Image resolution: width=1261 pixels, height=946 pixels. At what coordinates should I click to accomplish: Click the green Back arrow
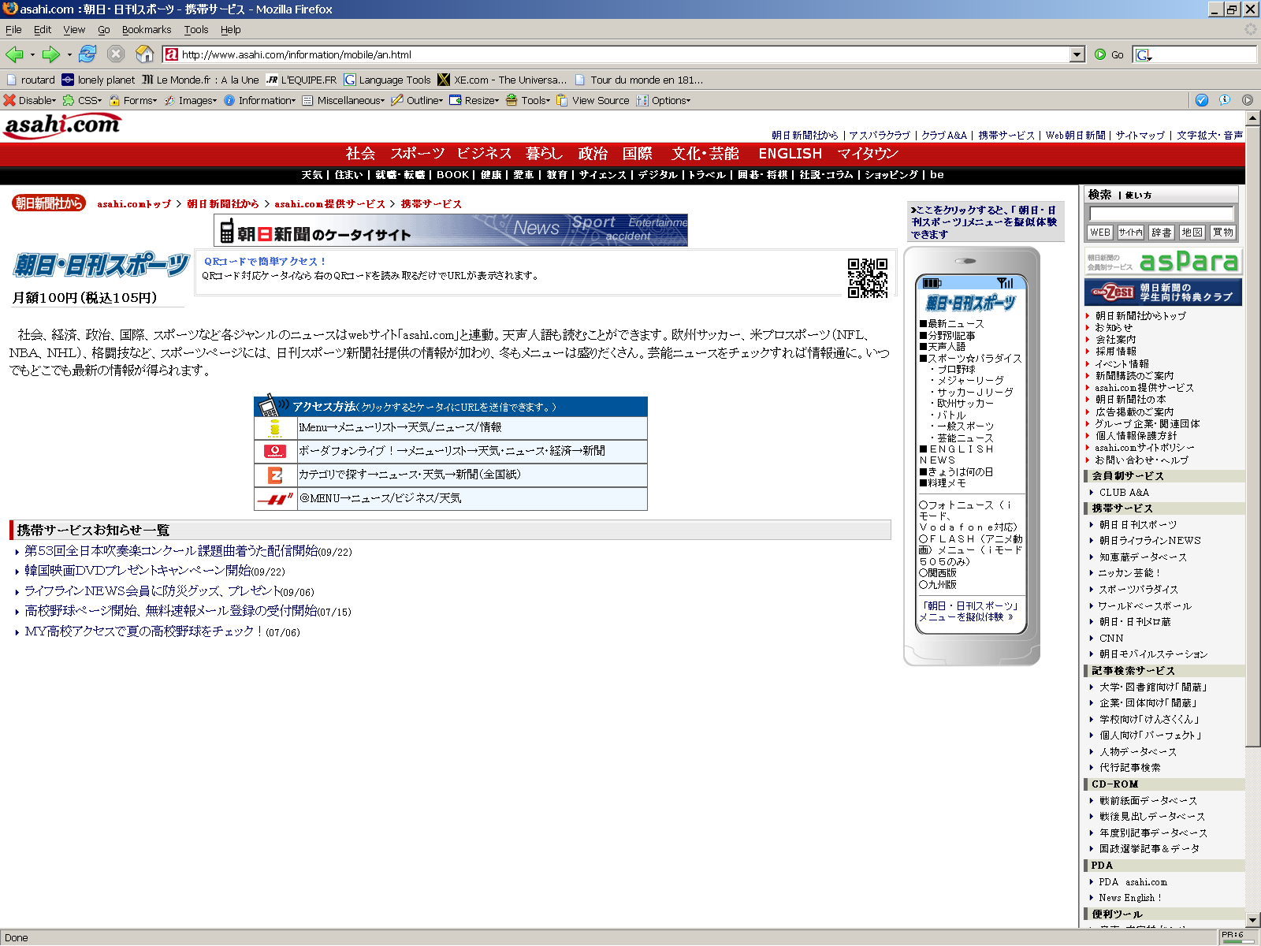coord(14,54)
